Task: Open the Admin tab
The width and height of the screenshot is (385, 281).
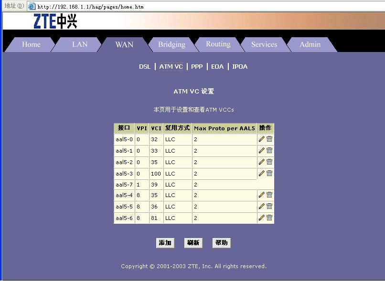Action: [x=310, y=44]
